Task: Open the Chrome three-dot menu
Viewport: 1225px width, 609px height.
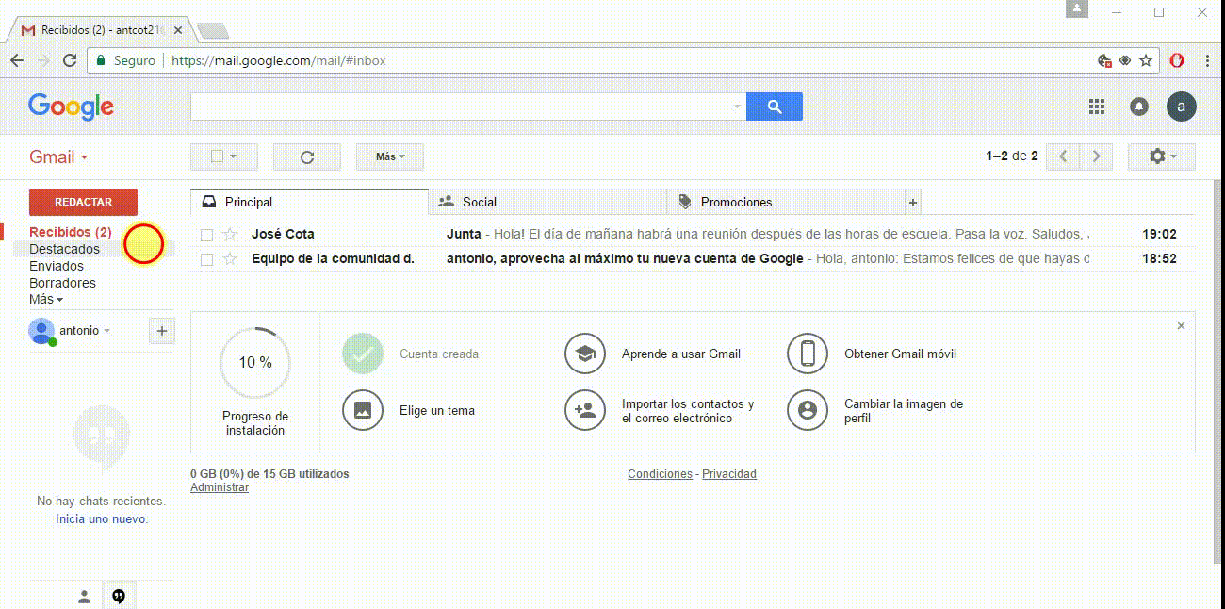Action: tap(1208, 60)
